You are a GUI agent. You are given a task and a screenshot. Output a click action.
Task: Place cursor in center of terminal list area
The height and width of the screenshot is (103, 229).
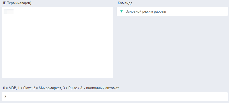pos(57,42)
